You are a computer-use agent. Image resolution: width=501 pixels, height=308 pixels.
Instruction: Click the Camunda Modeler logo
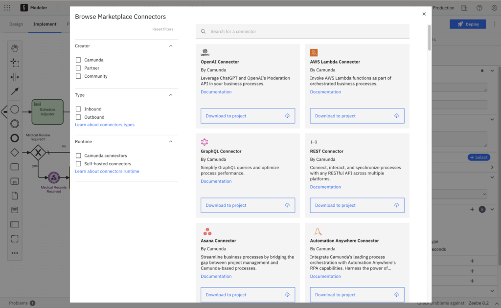(x=24, y=8)
